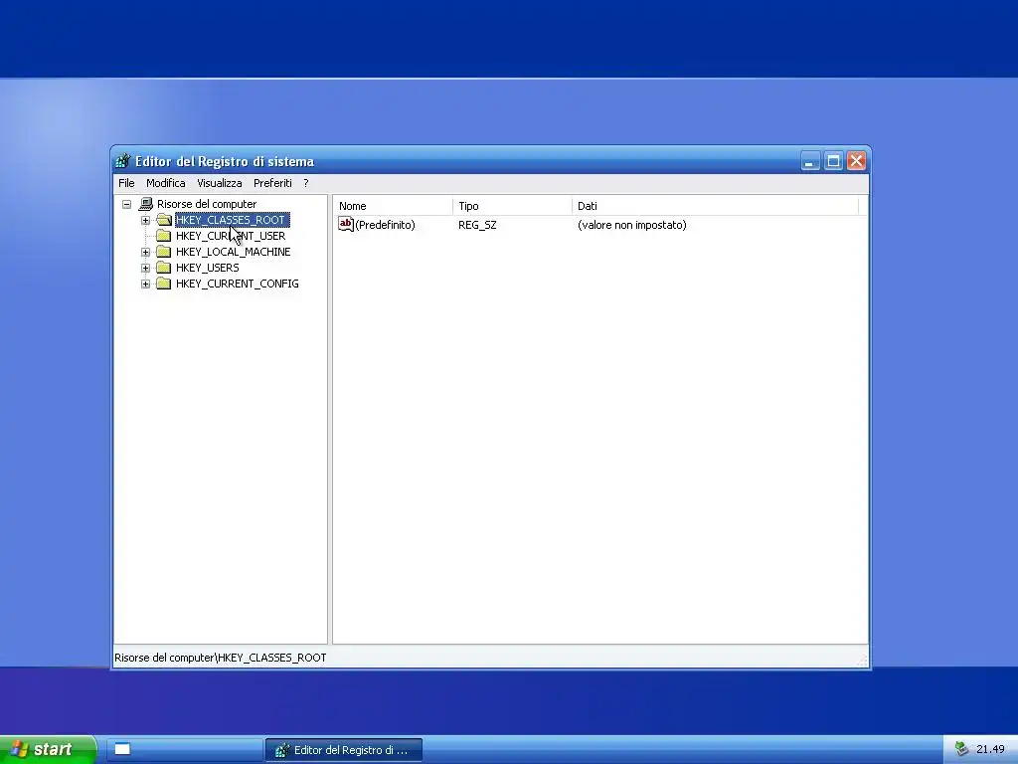Select the (Predefinito) value name
The width and height of the screenshot is (1018, 764).
pyautogui.click(x=385, y=225)
